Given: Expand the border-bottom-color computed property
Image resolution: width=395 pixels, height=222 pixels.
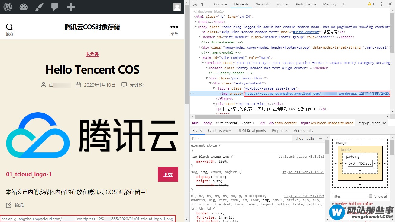Looking at the screenshot, I should pos(333,204).
